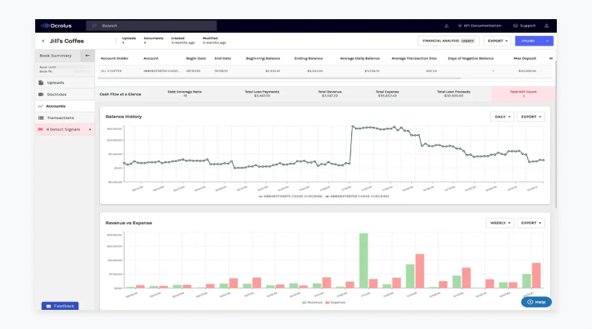
Task: Collapse sidebar using Book Summary arrow
Action: point(87,55)
